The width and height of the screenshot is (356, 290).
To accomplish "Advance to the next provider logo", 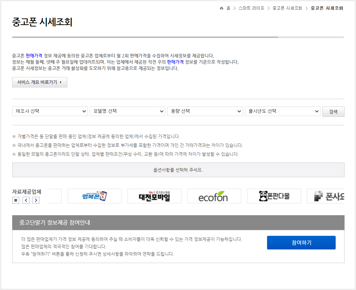I will [x=36, y=200].
